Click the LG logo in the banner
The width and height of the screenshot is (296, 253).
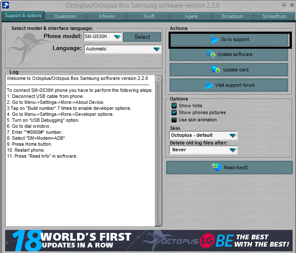(x=207, y=241)
